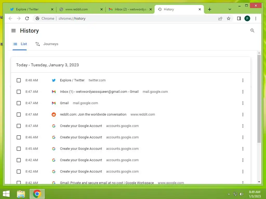Close the History tab
Screen dimensions: 266x199
[x=200, y=9]
